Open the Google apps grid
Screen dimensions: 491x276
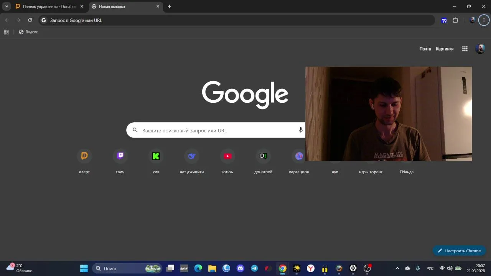click(465, 49)
